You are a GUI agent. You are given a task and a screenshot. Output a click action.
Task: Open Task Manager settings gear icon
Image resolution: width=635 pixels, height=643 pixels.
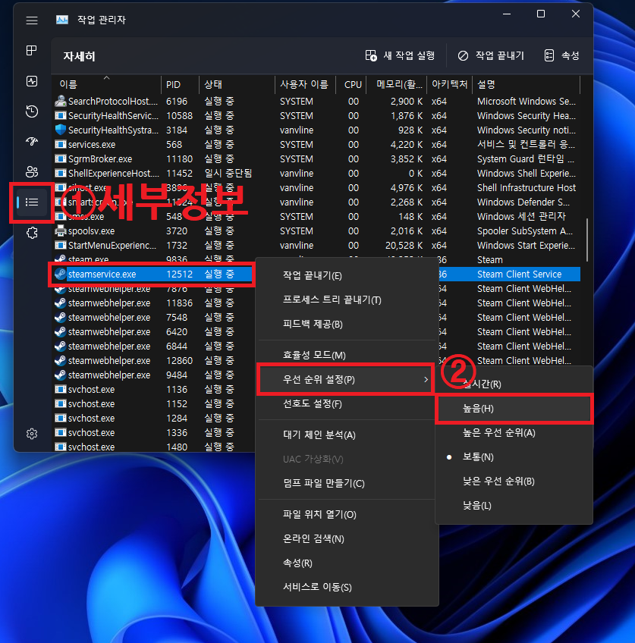(32, 434)
